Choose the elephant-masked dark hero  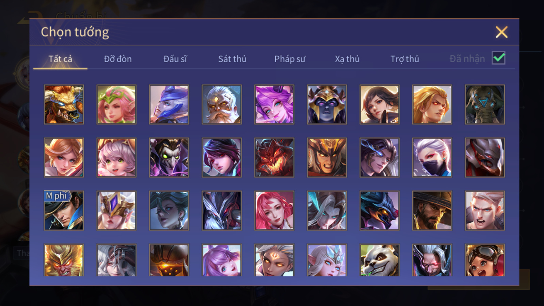pos(485,104)
